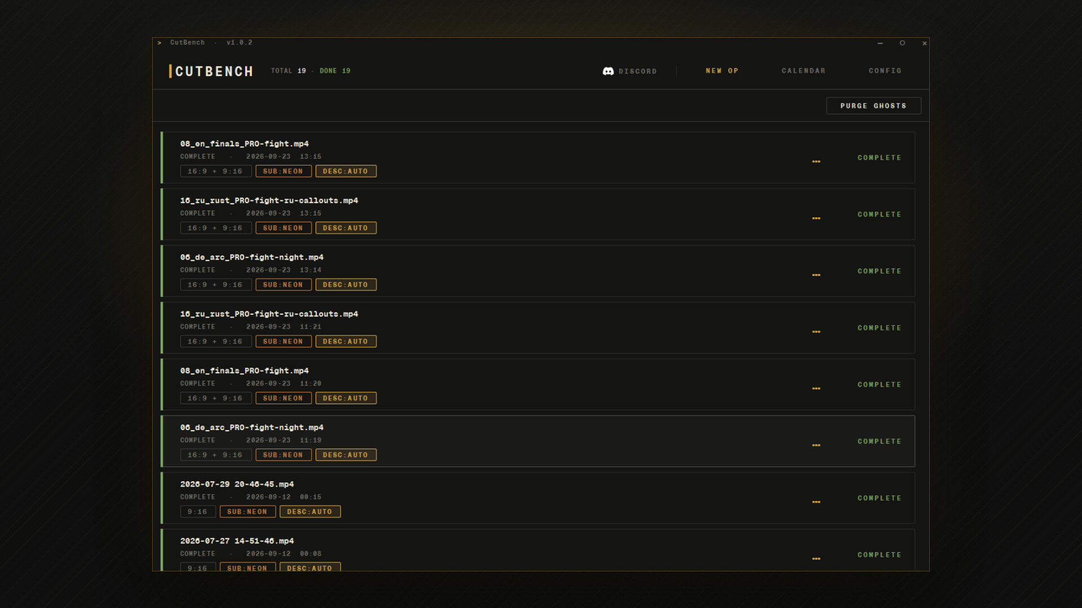This screenshot has height=608, width=1082.
Task: Select the 2026-07-29 20-46-45.mp4 file name
Action: (237, 485)
